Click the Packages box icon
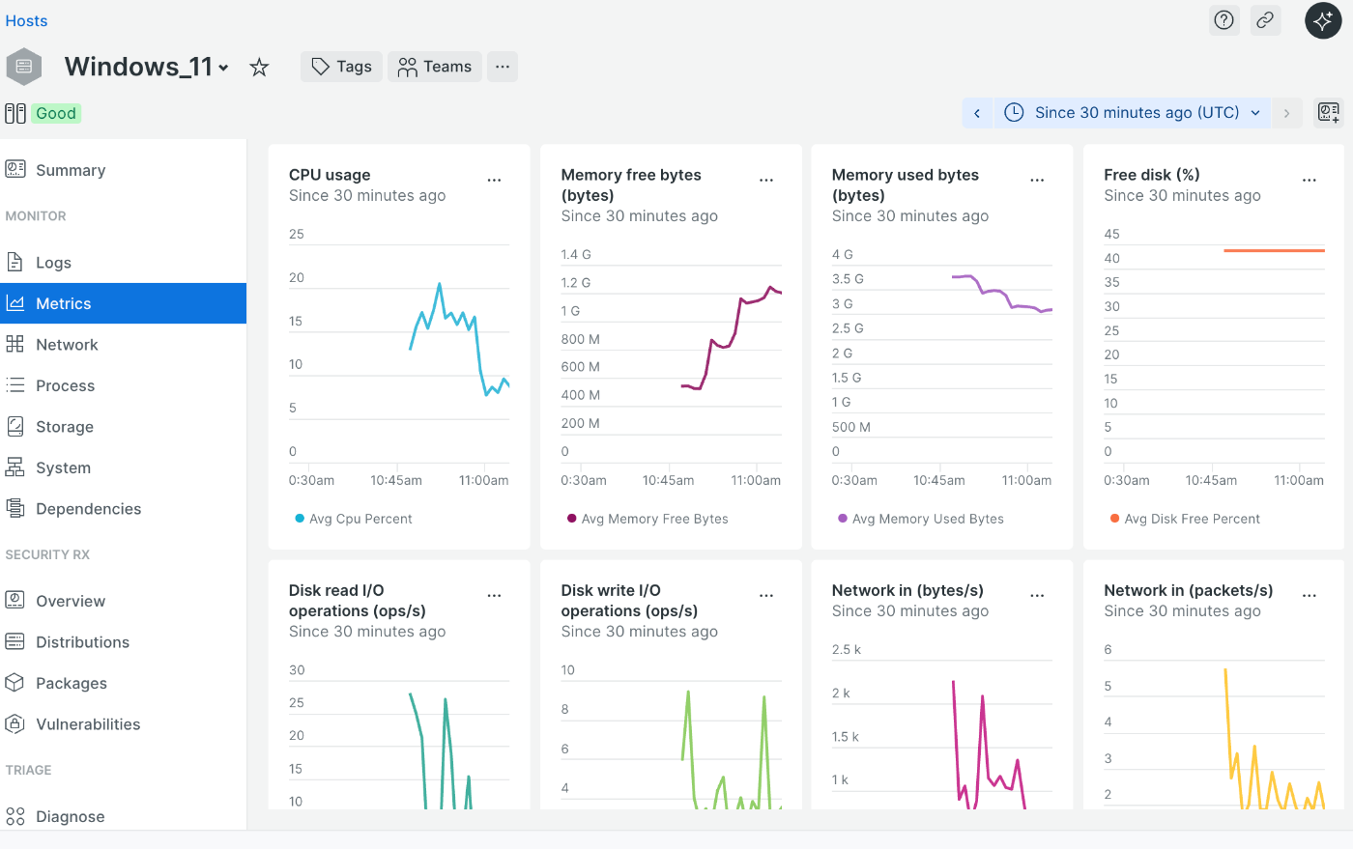 (15, 683)
